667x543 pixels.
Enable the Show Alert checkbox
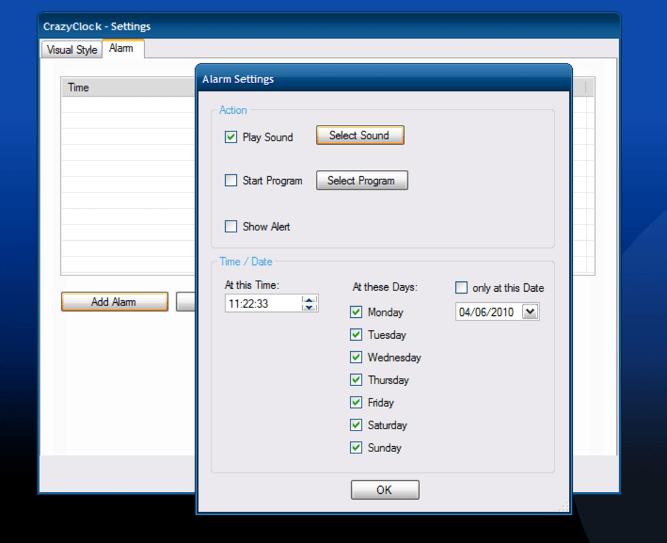pos(231,226)
